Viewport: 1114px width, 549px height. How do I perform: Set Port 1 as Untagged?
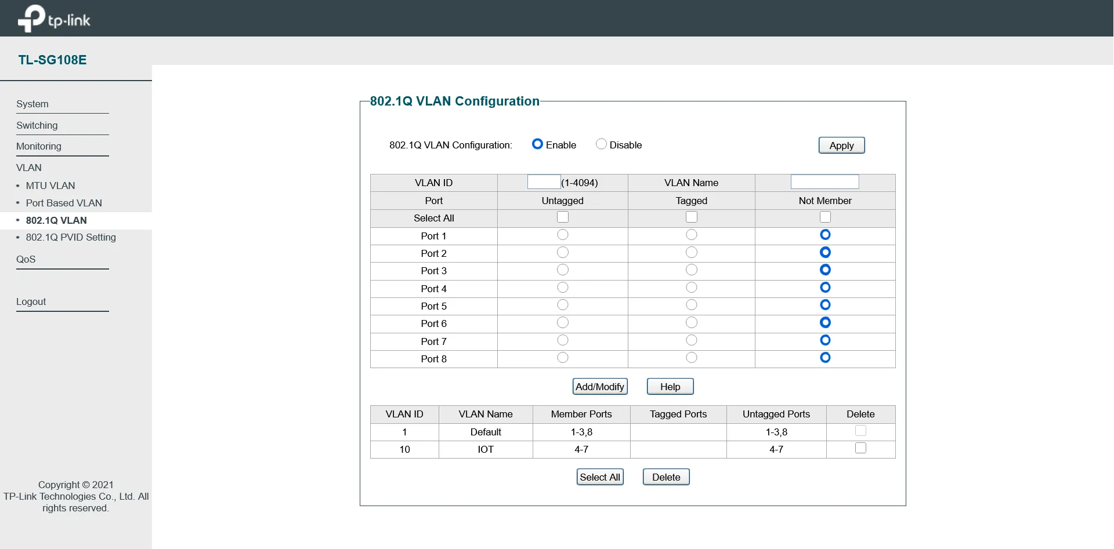(x=563, y=235)
